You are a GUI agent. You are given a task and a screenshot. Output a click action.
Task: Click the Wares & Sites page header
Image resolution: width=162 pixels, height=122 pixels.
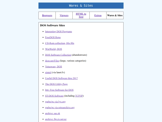[81, 6]
